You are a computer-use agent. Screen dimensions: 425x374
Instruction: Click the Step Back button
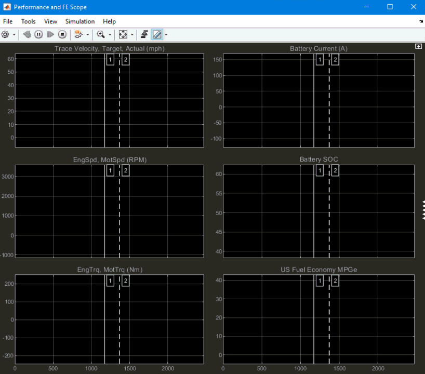tap(27, 35)
